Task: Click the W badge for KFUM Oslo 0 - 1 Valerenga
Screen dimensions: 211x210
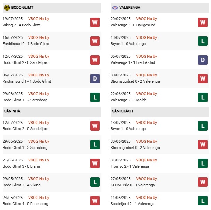Action: [203, 182]
